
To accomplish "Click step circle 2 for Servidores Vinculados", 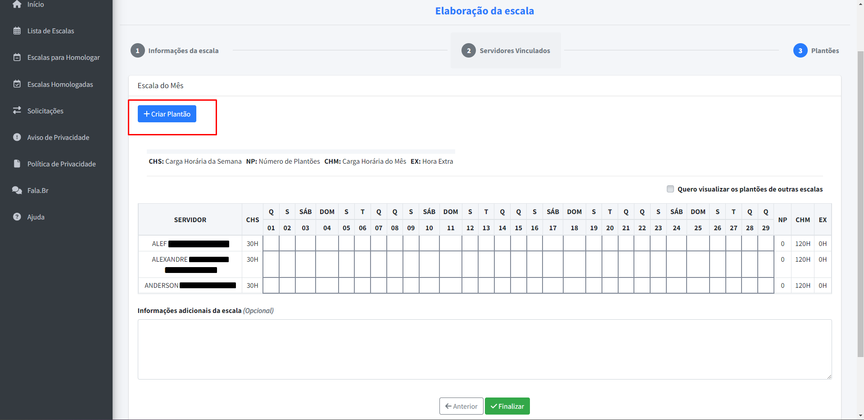I will pyautogui.click(x=469, y=51).
